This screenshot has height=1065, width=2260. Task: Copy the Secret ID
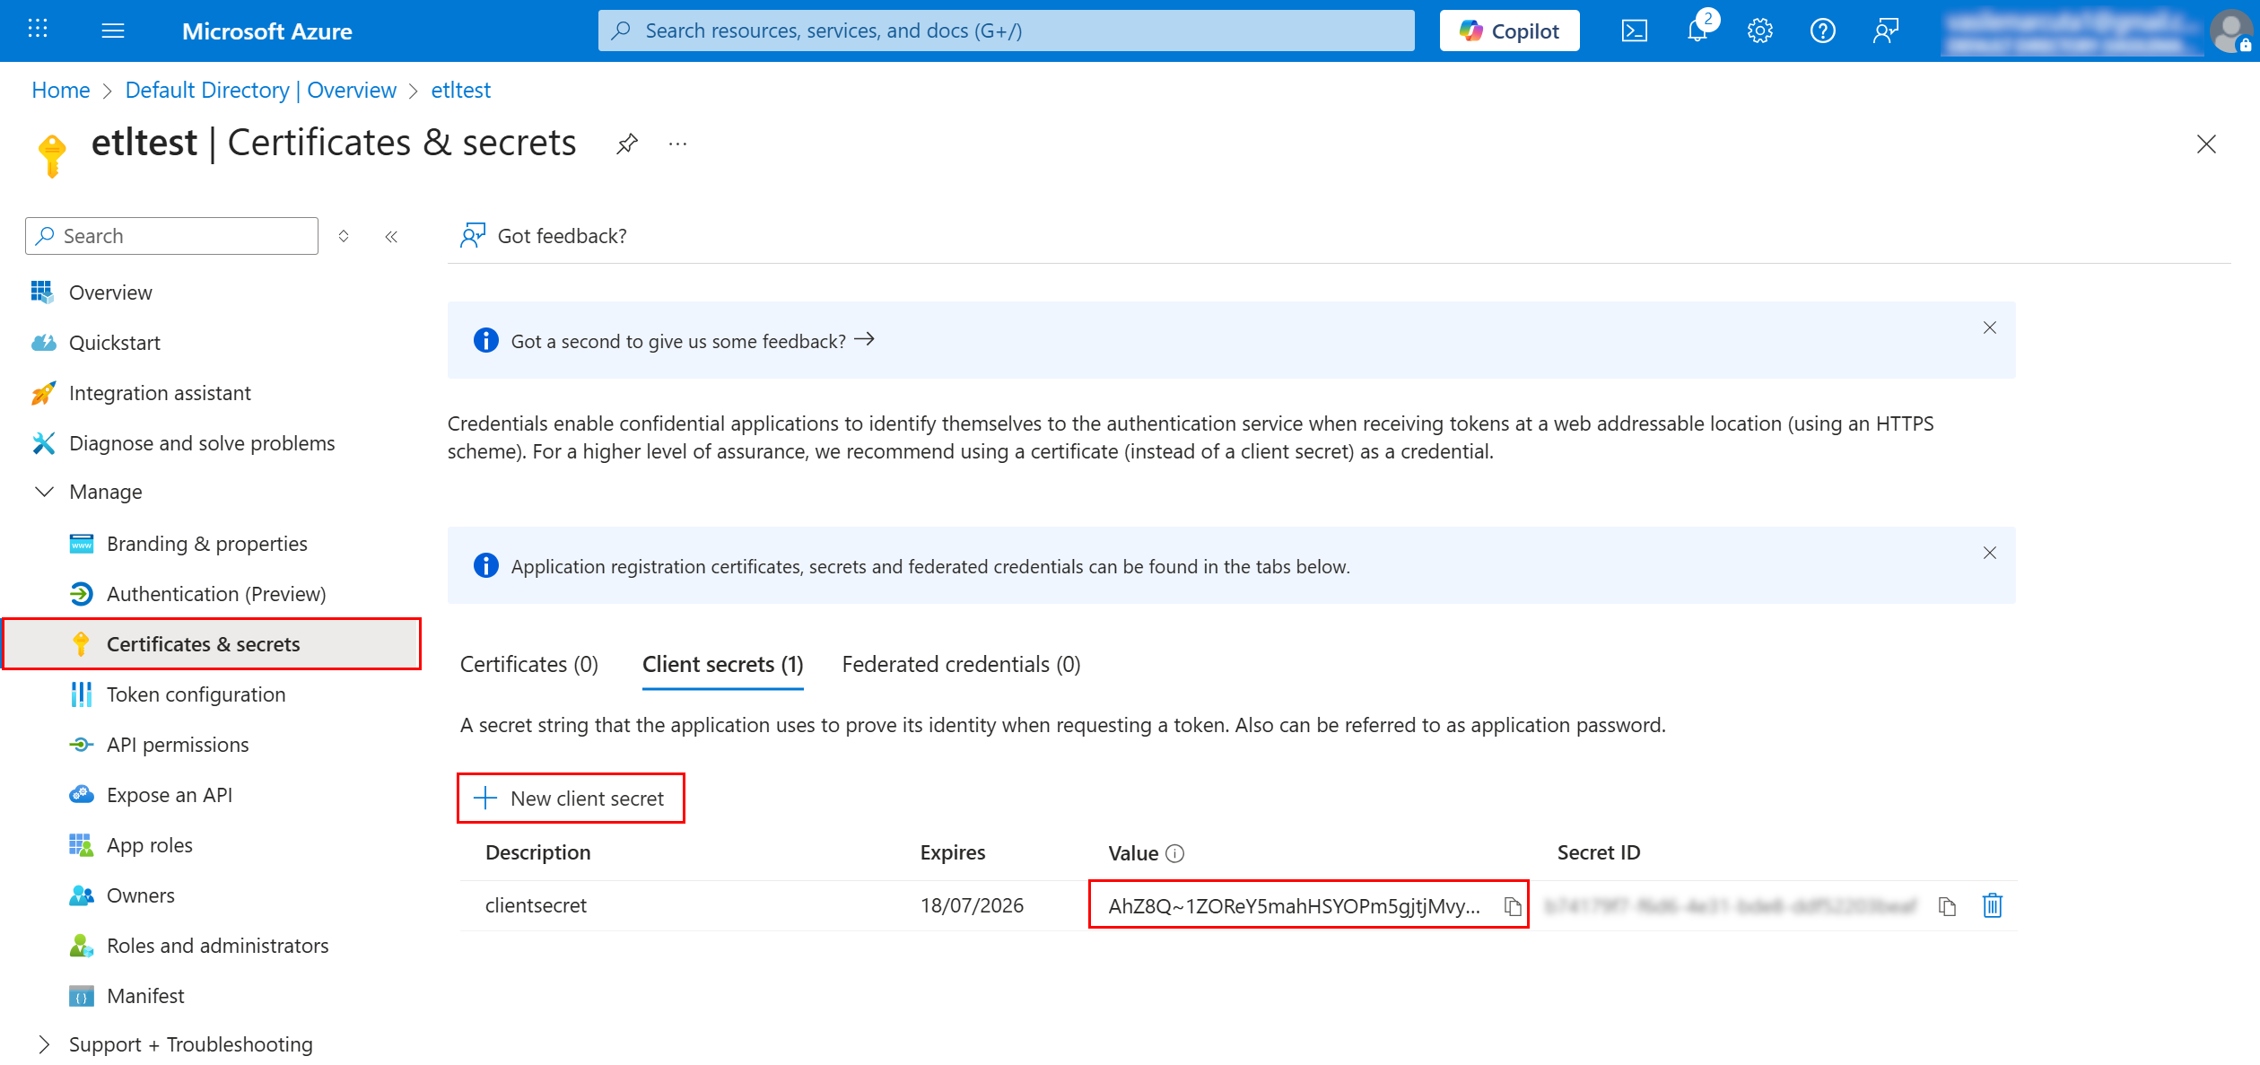1947,906
